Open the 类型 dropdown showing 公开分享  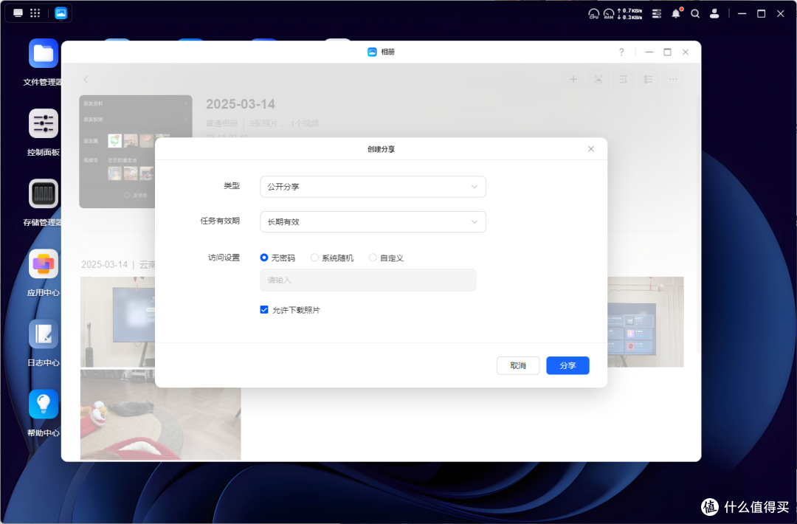pyautogui.click(x=373, y=187)
